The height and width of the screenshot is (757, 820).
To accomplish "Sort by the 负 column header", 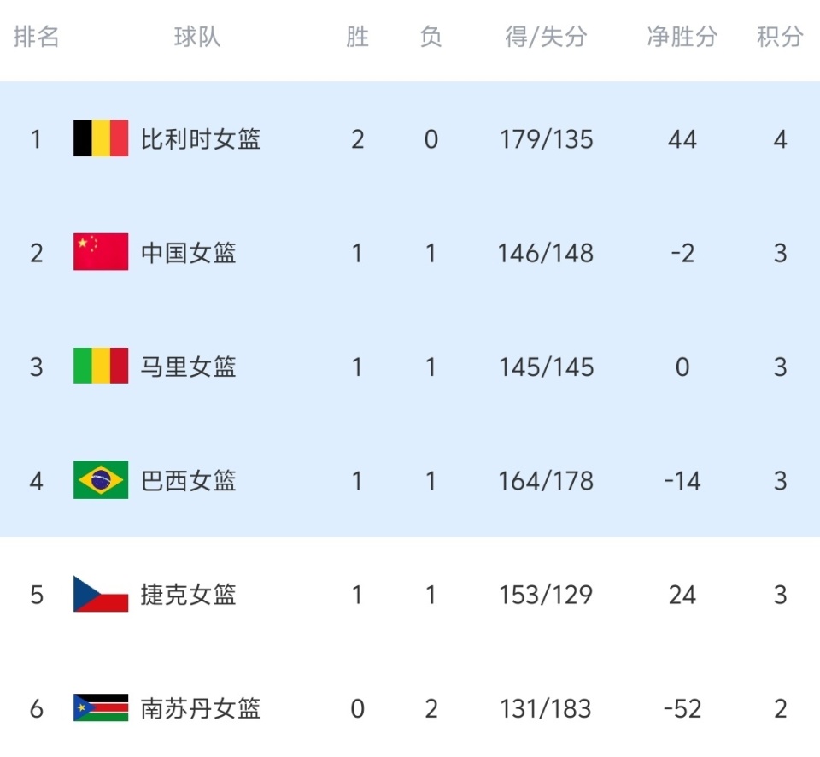I will click(x=430, y=37).
